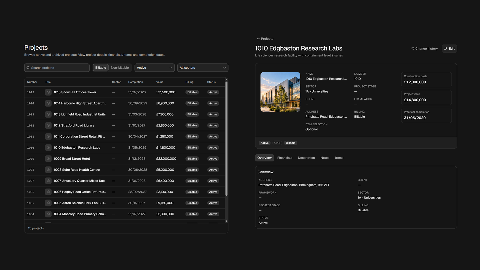Click the pencil icon on the Edit button
Screen dimensions: 480x270
pos(446,49)
